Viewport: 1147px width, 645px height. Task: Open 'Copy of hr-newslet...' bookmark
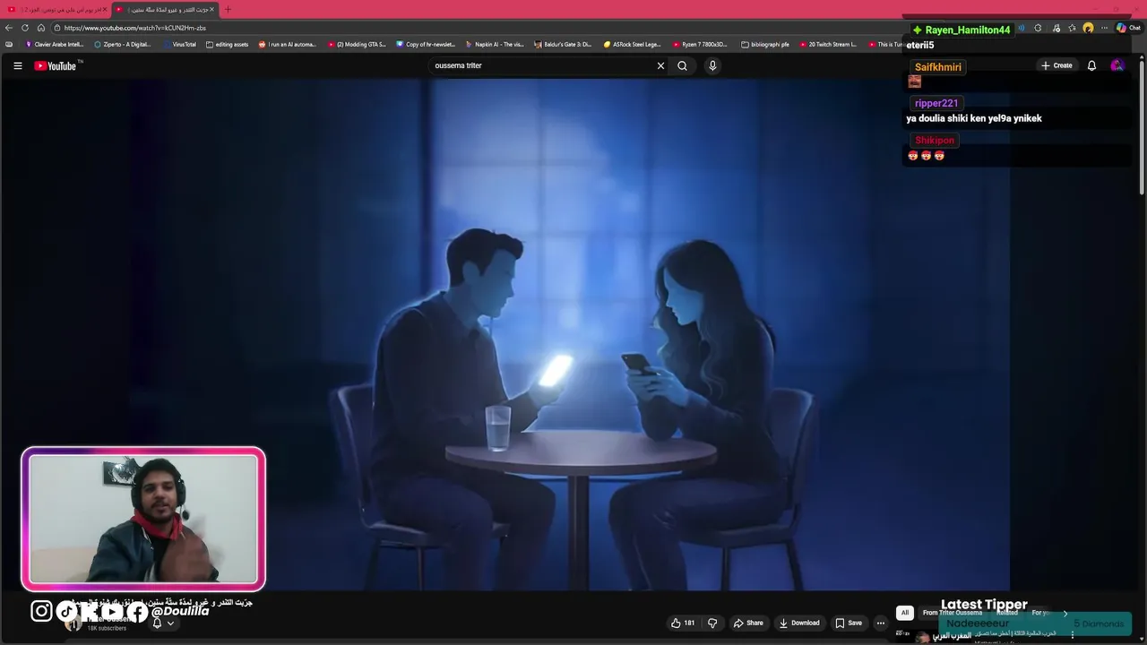(x=426, y=44)
